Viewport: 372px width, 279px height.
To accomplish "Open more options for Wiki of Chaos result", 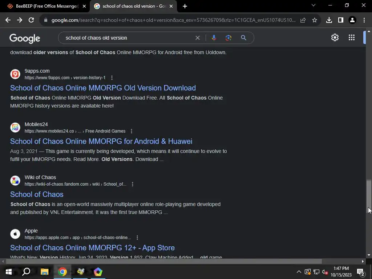I will (133, 184).
